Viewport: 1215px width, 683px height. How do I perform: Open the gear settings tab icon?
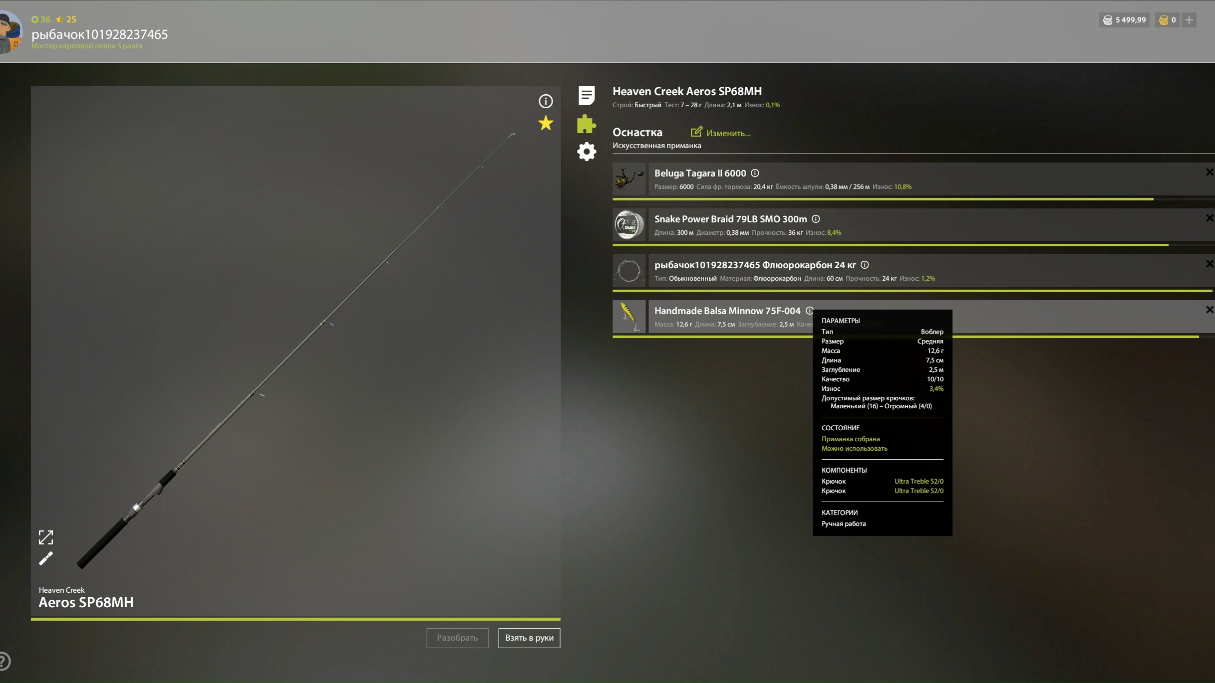point(587,152)
